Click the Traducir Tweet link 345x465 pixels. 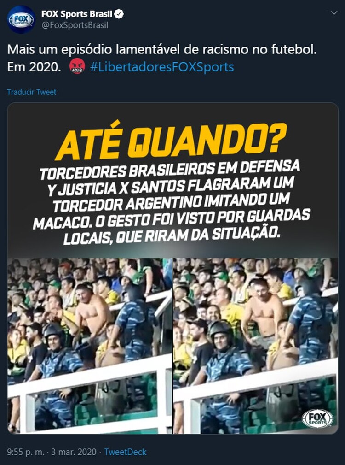(32, 92)
